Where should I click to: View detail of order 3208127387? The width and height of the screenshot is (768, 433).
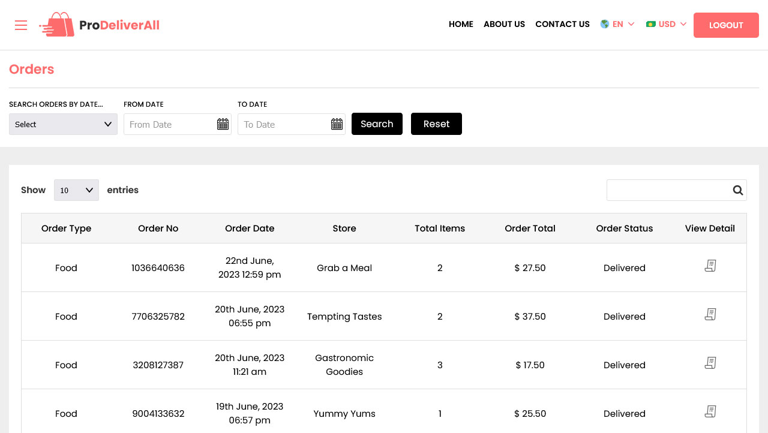[710, 363]
